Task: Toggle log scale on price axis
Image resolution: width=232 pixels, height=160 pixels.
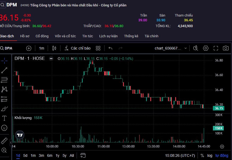Action: [210, 155]
